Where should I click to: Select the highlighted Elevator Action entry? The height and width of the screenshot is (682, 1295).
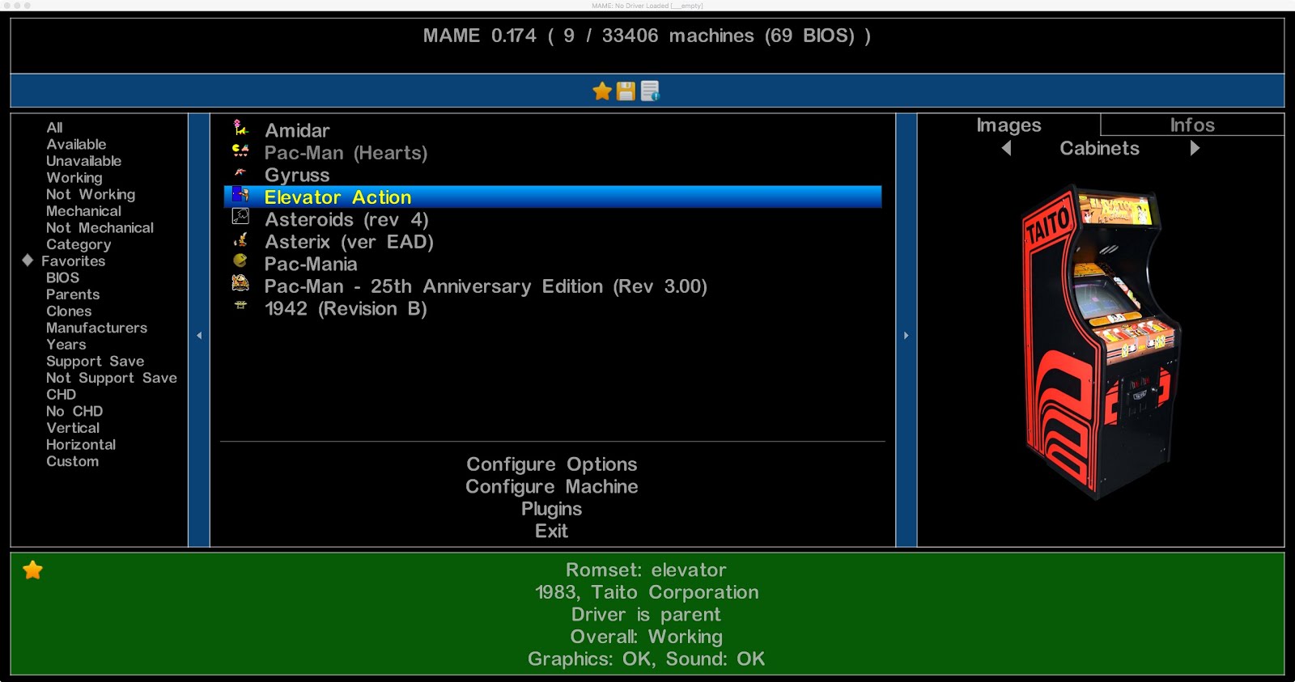[553, 197]
